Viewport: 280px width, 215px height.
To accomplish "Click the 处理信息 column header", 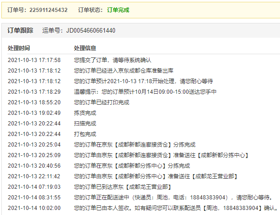I will [85, 48].
